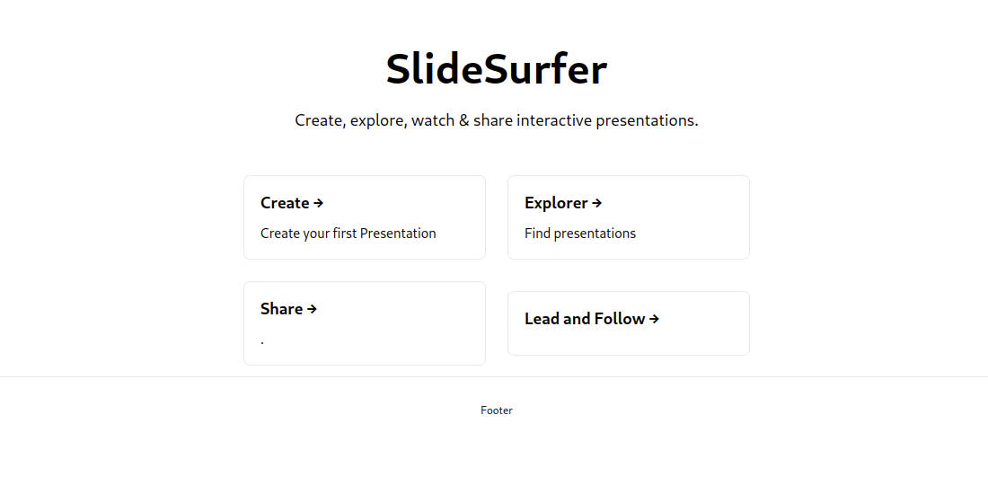Click the arrow icon beside Create
The width and height of the screenshot is (988, 494).
point(319,204)
